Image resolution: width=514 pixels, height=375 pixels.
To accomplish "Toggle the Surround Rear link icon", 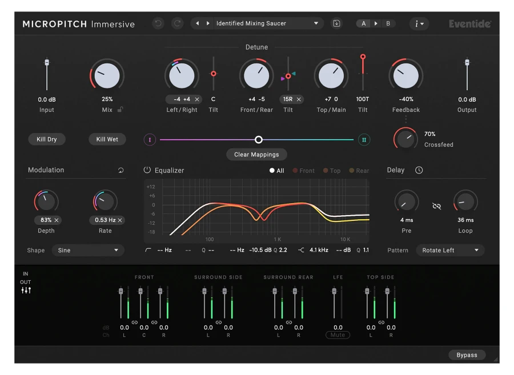I will (289, 322).
